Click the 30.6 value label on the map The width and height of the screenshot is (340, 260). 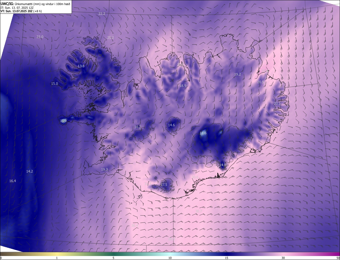[x=195, y=177]
